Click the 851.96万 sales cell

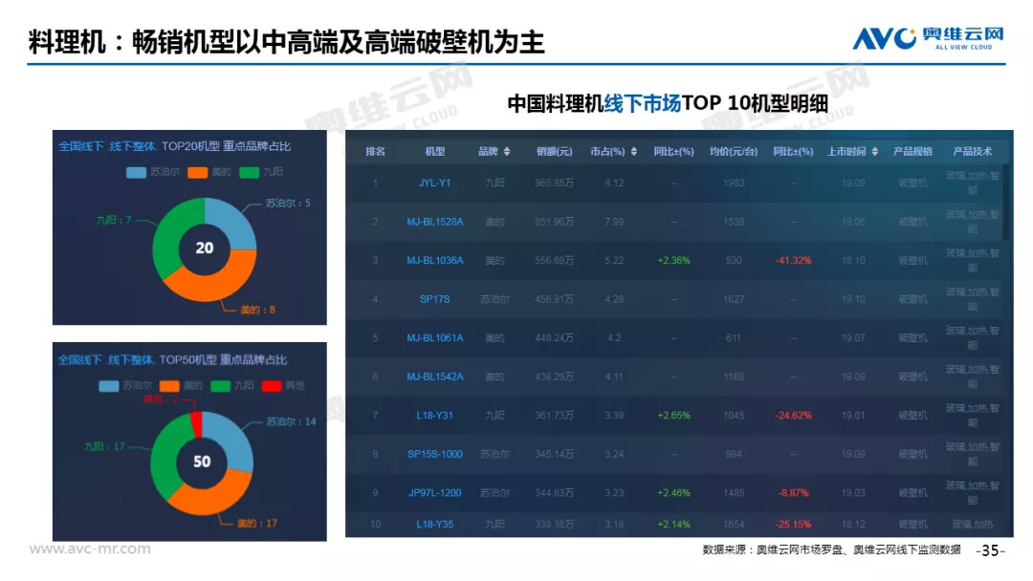554,222
